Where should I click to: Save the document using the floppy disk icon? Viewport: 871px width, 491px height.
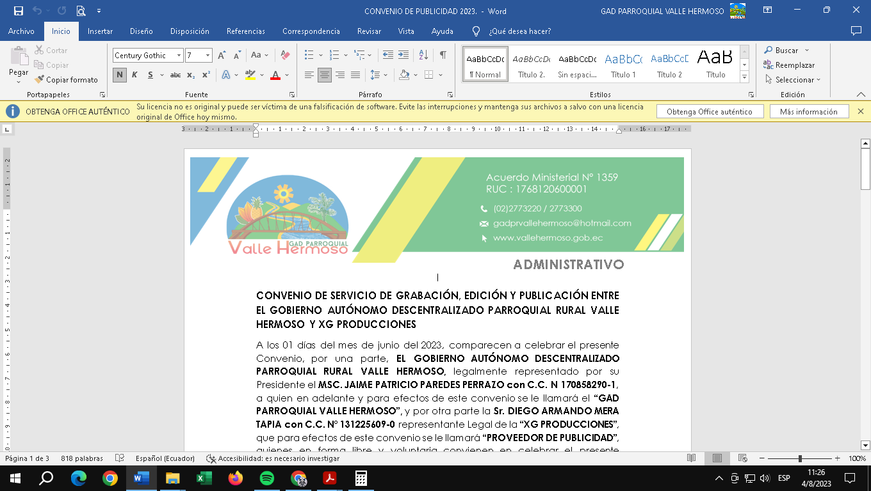[19, 11]
